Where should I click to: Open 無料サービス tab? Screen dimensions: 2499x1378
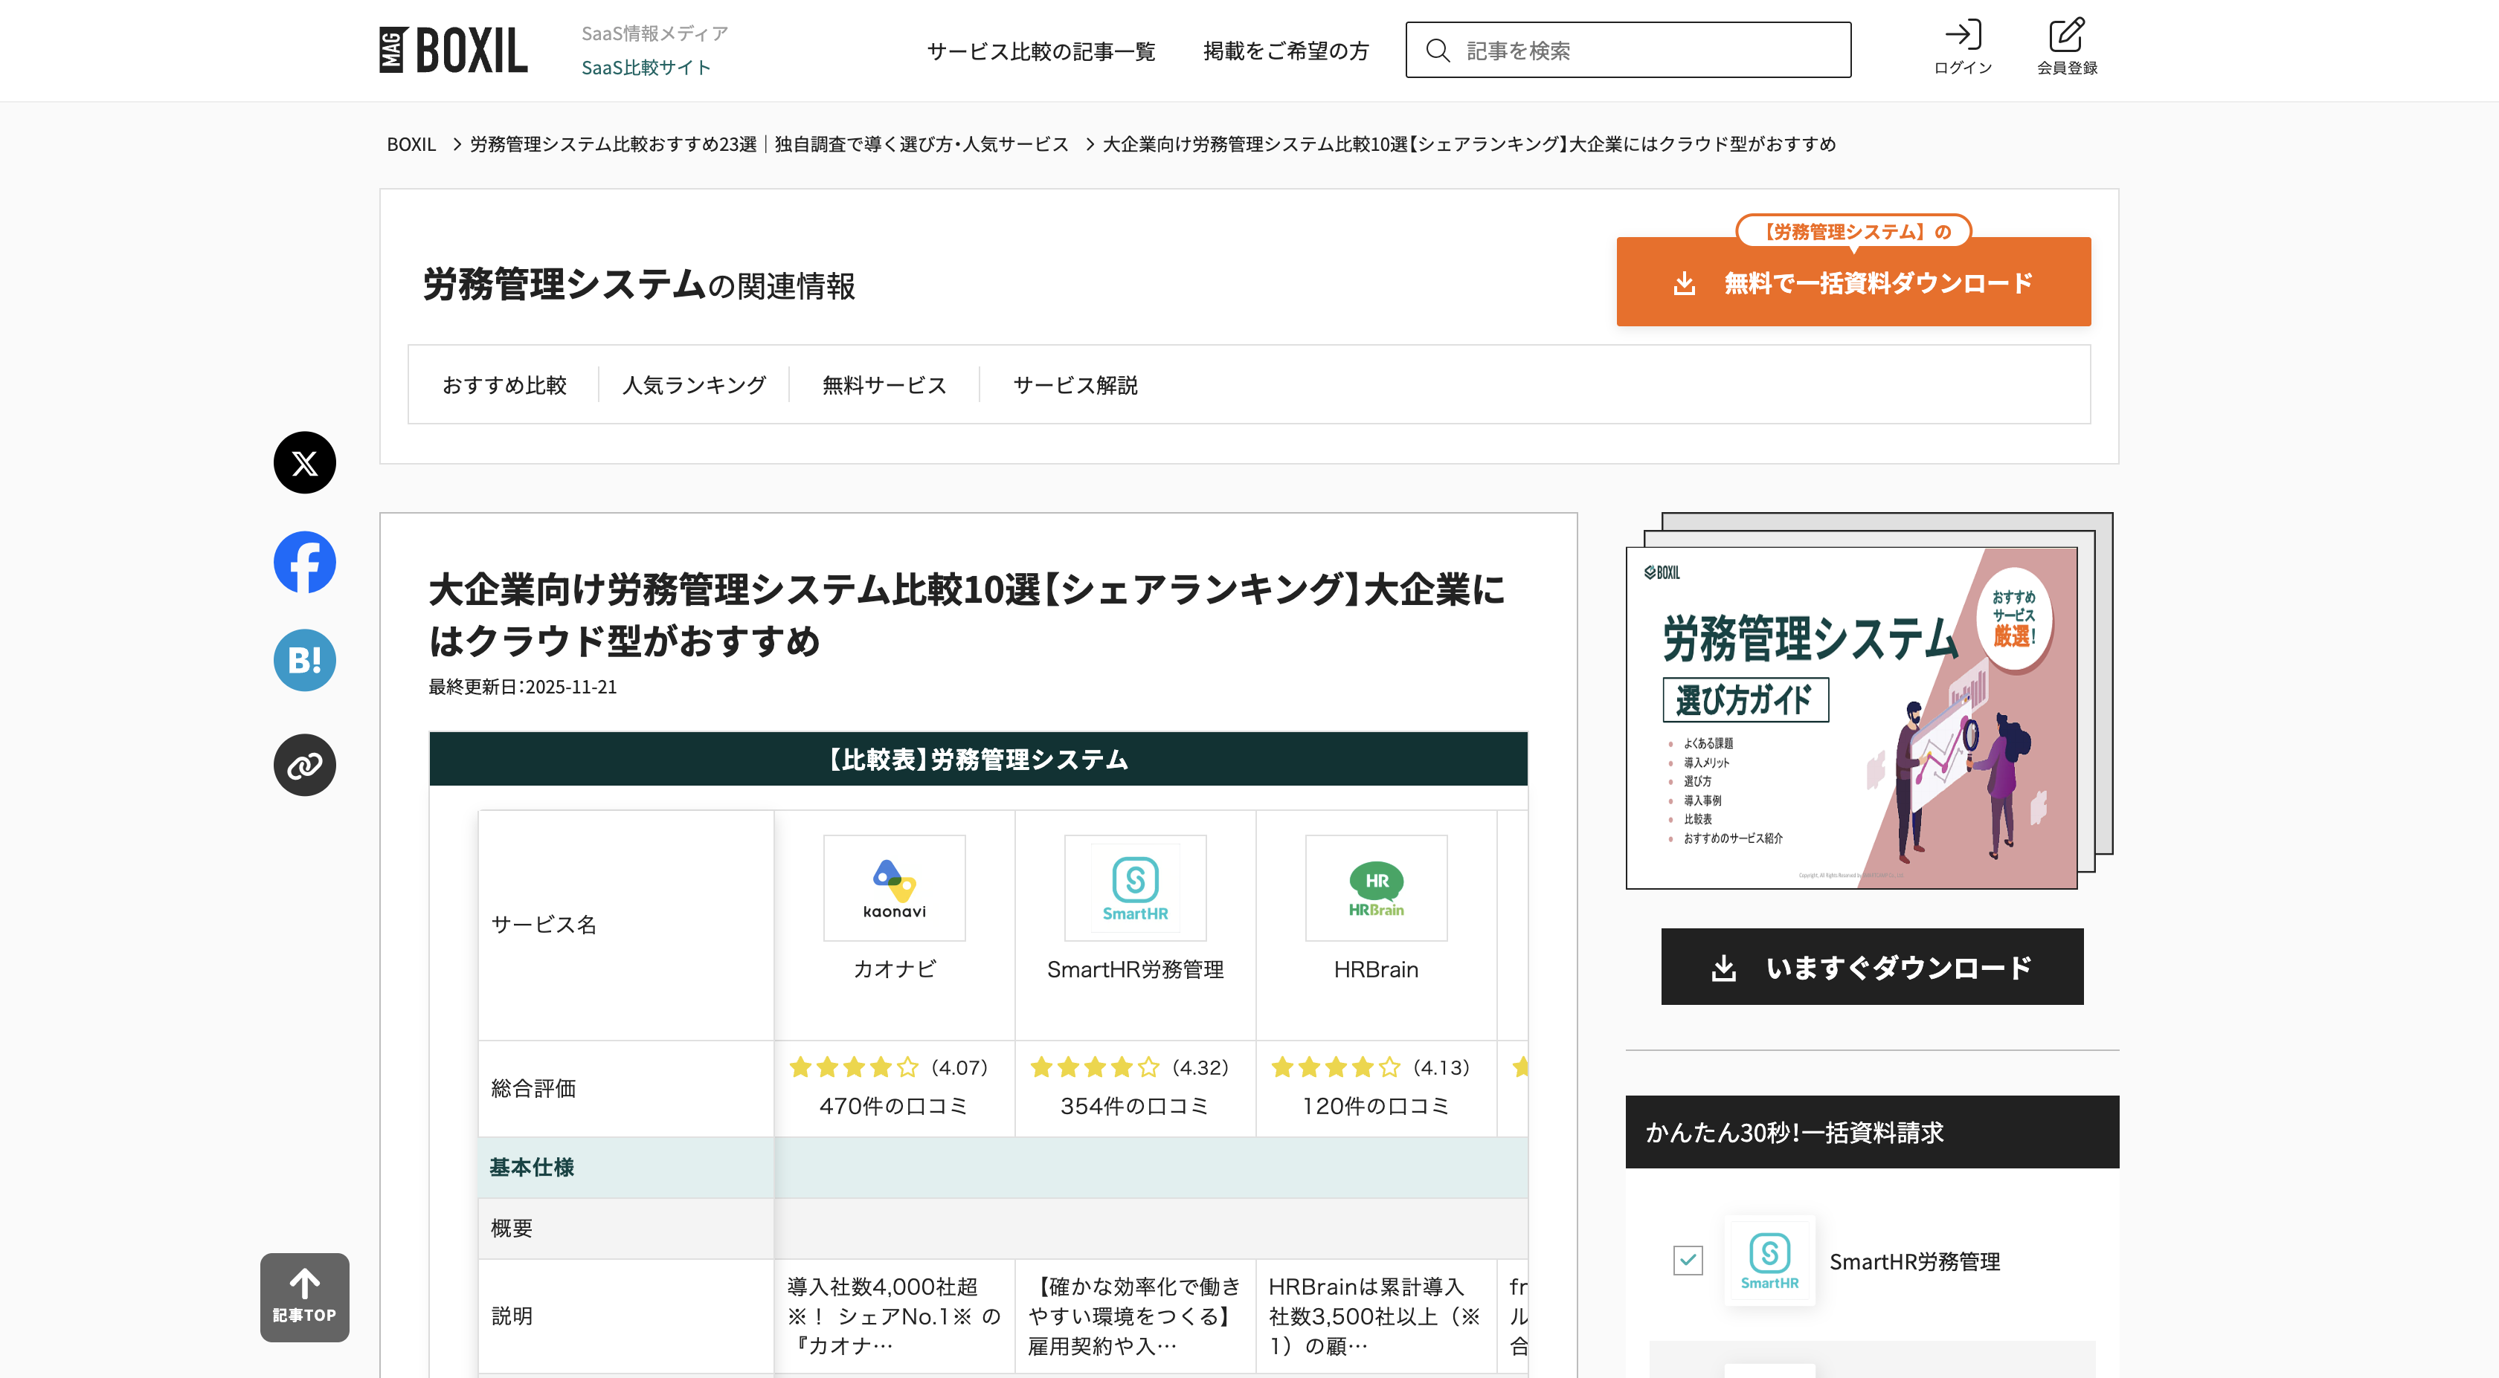pos(884,385)
